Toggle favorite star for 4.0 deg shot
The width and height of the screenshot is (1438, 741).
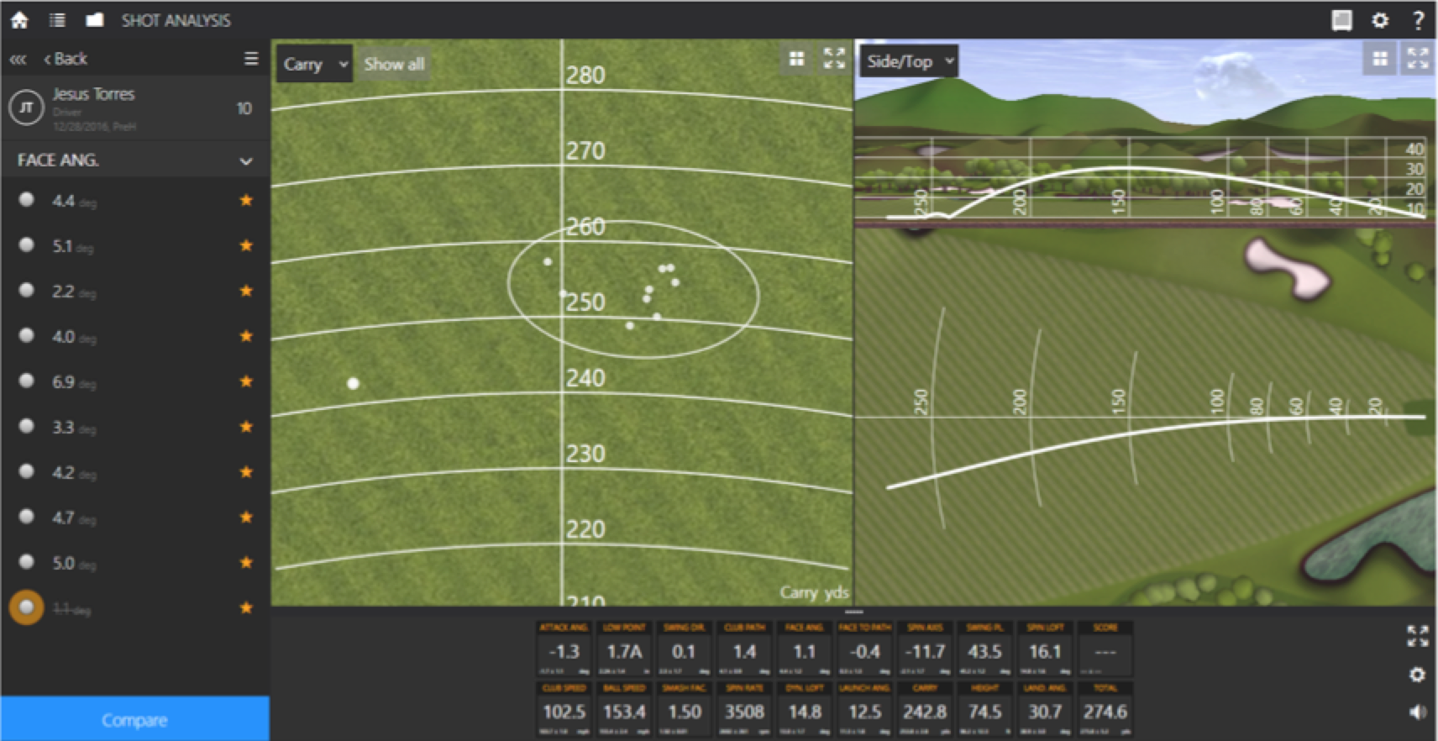coord(246,336)
